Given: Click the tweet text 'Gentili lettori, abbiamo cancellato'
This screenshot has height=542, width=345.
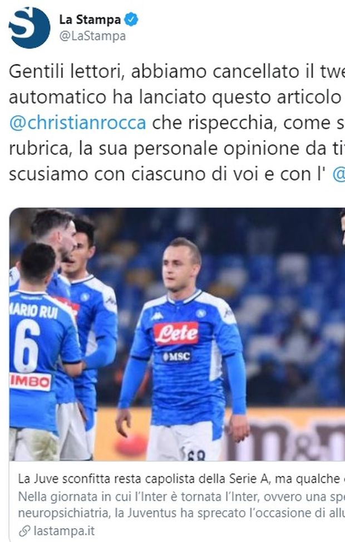Looking at the screenshot, I should [177, 71].
